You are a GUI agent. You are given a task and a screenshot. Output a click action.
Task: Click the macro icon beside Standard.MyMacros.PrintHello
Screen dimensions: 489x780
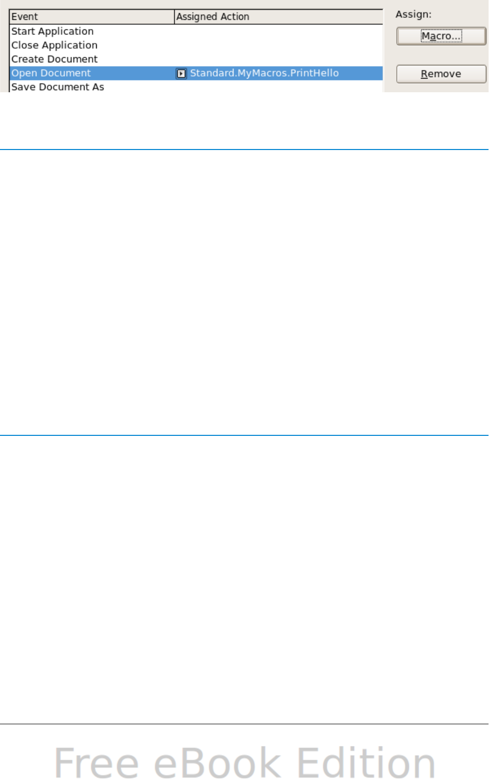[x=181, y=73]
